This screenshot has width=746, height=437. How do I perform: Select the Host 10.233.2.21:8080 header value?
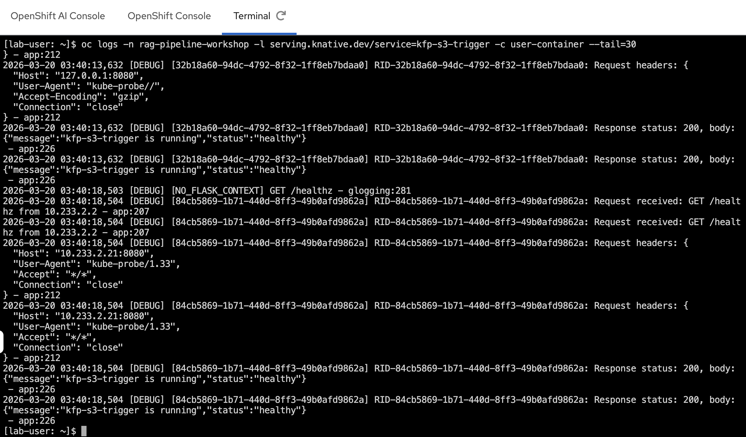(x=104, y=253)
